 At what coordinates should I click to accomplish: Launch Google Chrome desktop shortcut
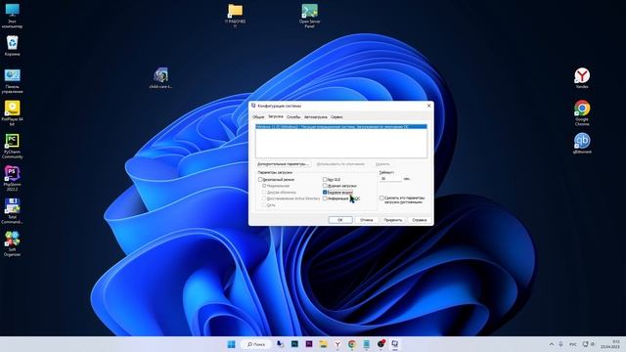[582, 113]
